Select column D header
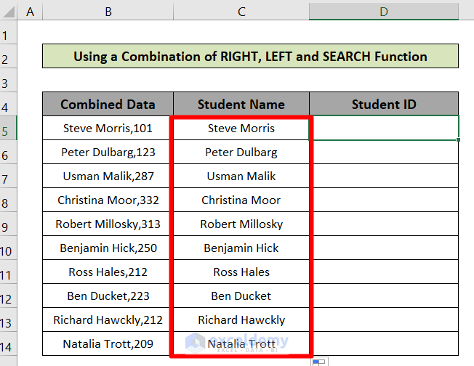This screenshot has height=366, width=474. click(x=384, y=11)
